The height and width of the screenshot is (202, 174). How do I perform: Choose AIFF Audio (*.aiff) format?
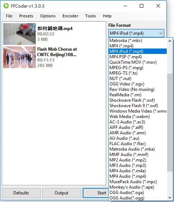tap(138, 127)
